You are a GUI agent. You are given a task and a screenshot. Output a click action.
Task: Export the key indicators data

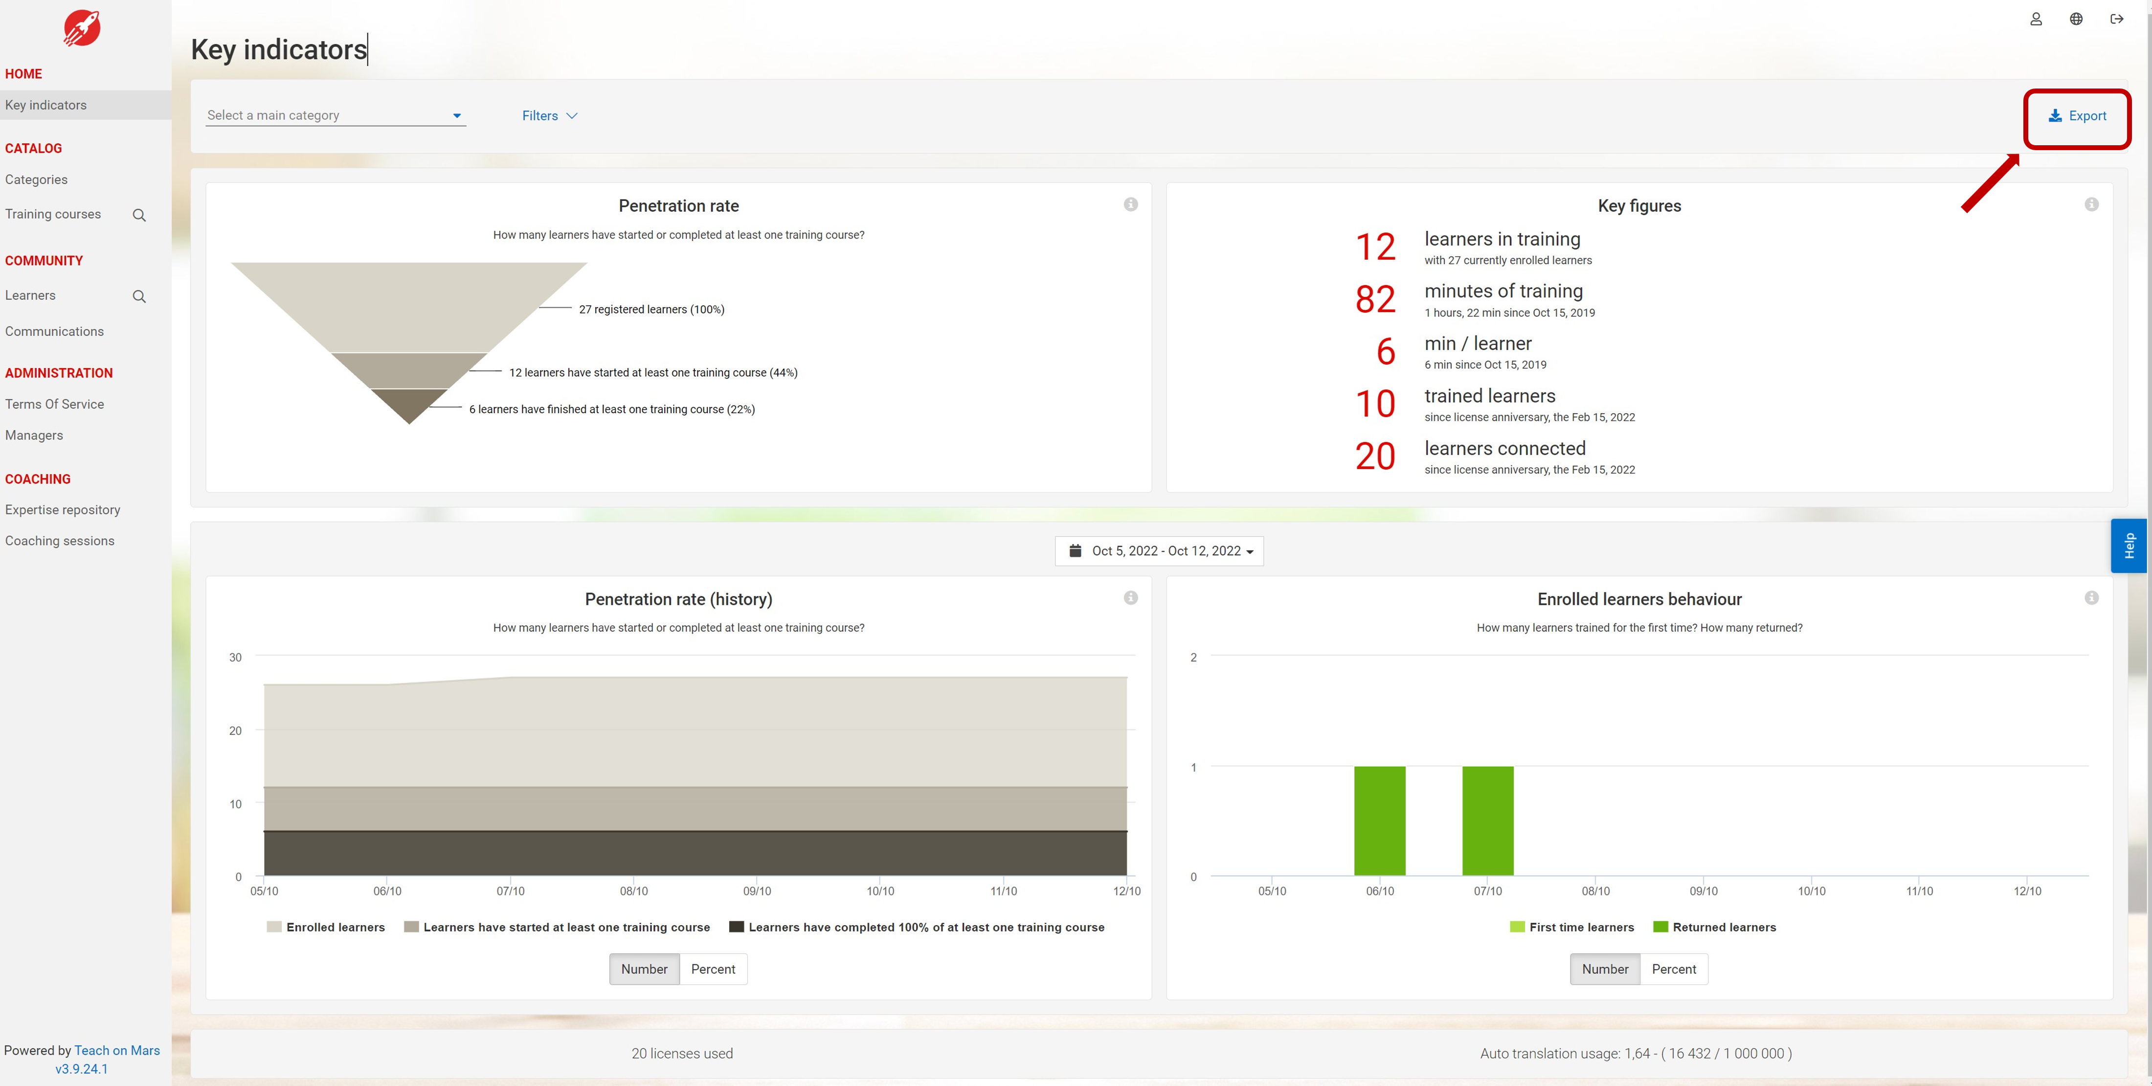[2077, 116]
